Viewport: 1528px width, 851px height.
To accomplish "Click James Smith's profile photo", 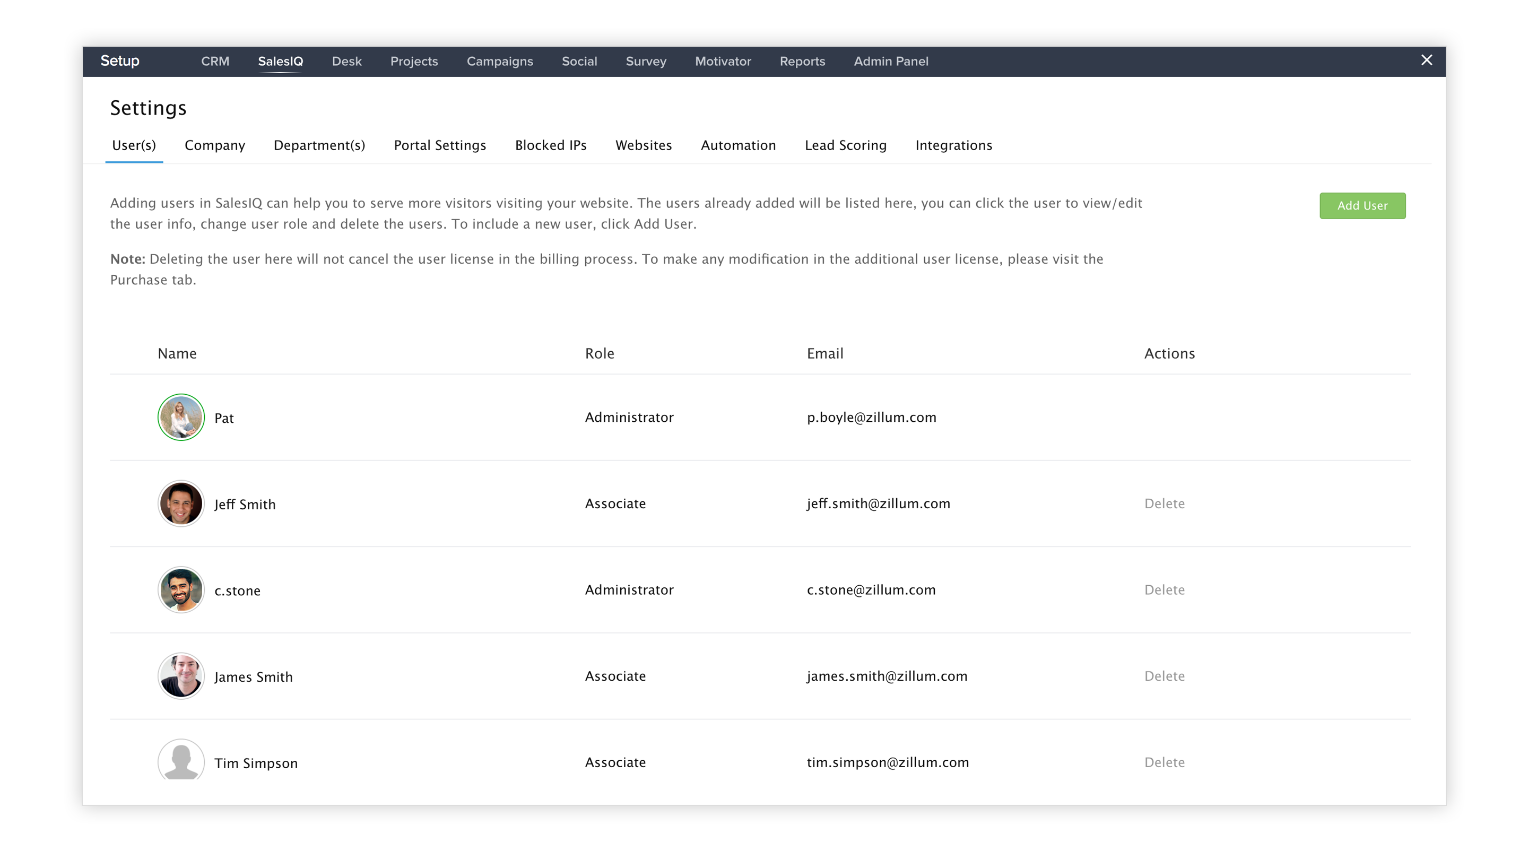I will pos(181,676).
